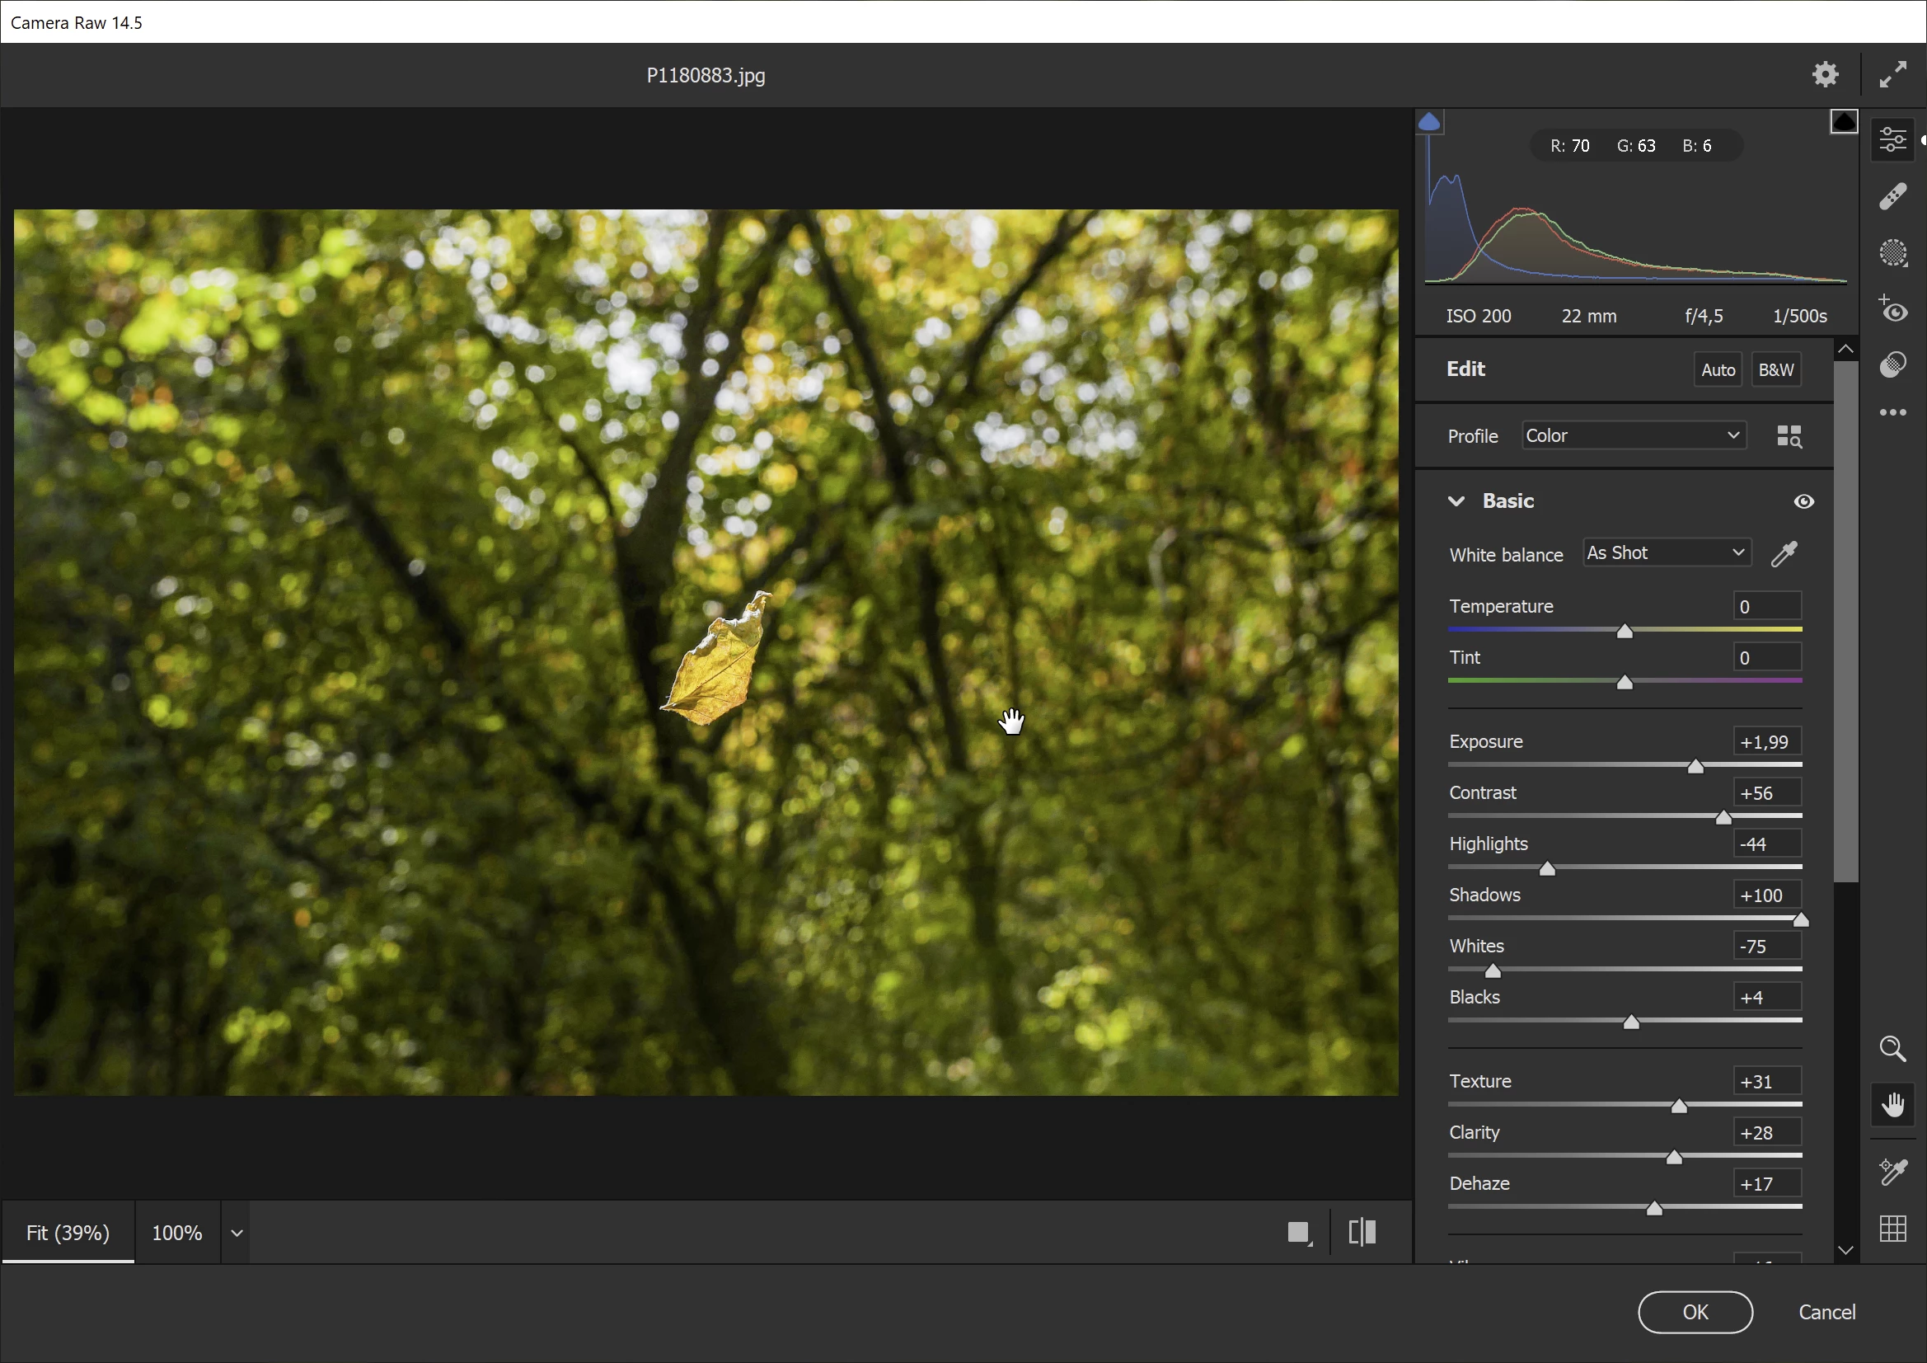Toggle Basic panel visibility eye icon
Viewport: 1927px width, 1363px height.
[x=1803, y=501]
